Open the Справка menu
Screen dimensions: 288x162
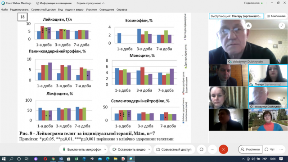[x=122, y=9]
